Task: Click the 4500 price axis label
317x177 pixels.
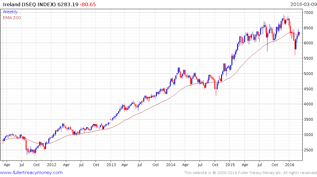Action: (x=308, y=89)
